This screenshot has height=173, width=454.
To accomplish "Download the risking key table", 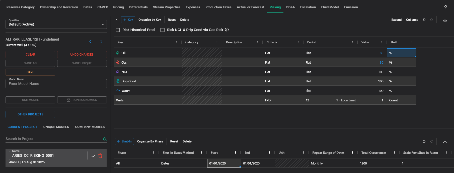I will click(445, 20).
